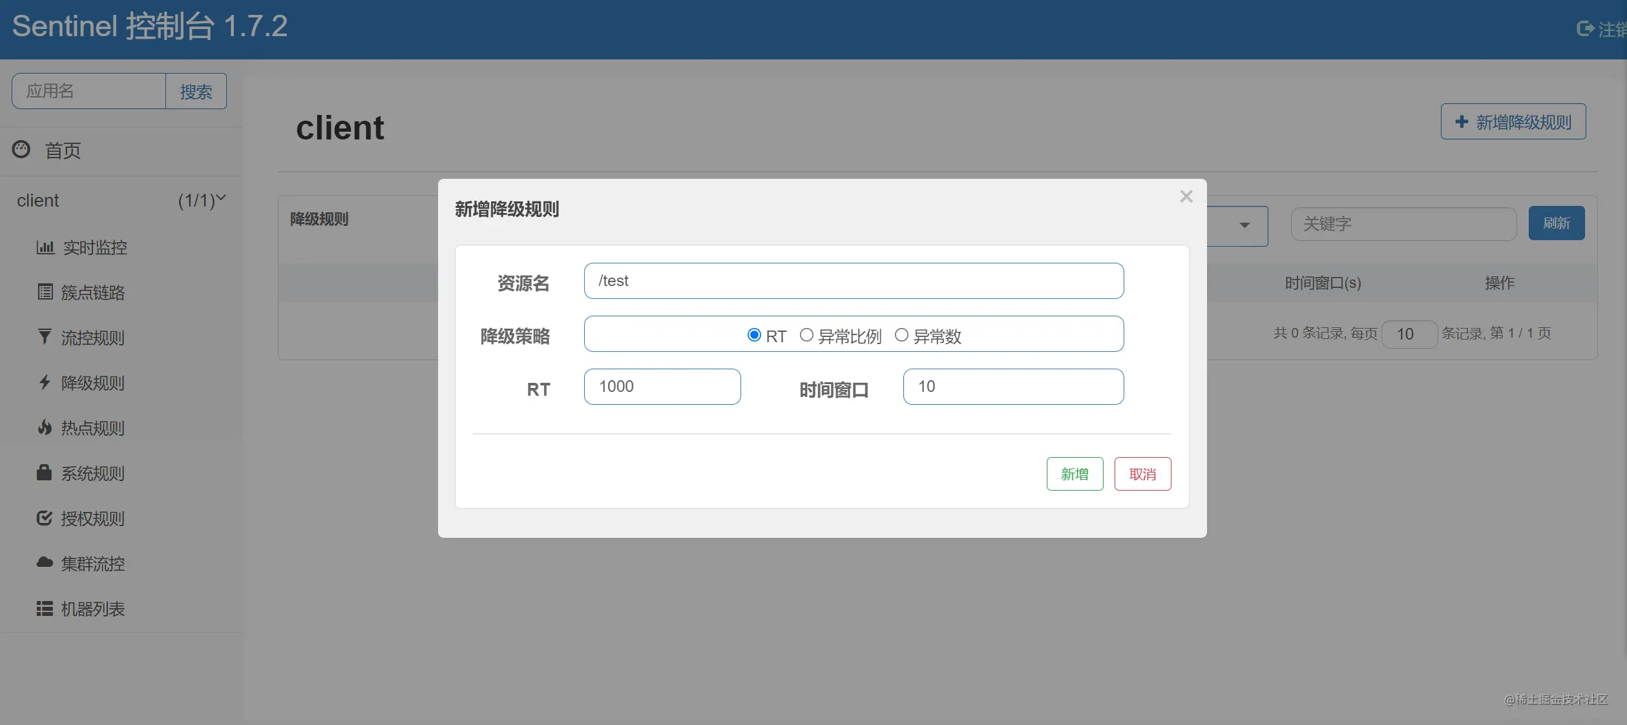The height and width of the screenshot is (725, 1627).
Task: Focus the 应用名 search field
Action: 89,91
